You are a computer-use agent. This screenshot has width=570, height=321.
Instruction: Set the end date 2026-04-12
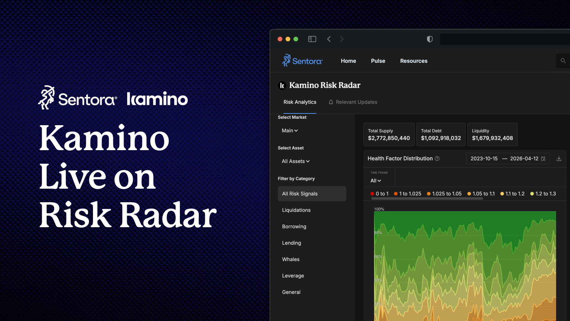(x=524, y=158)
